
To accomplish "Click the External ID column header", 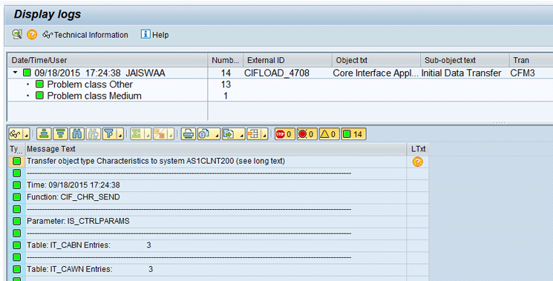I will (287, 60).
